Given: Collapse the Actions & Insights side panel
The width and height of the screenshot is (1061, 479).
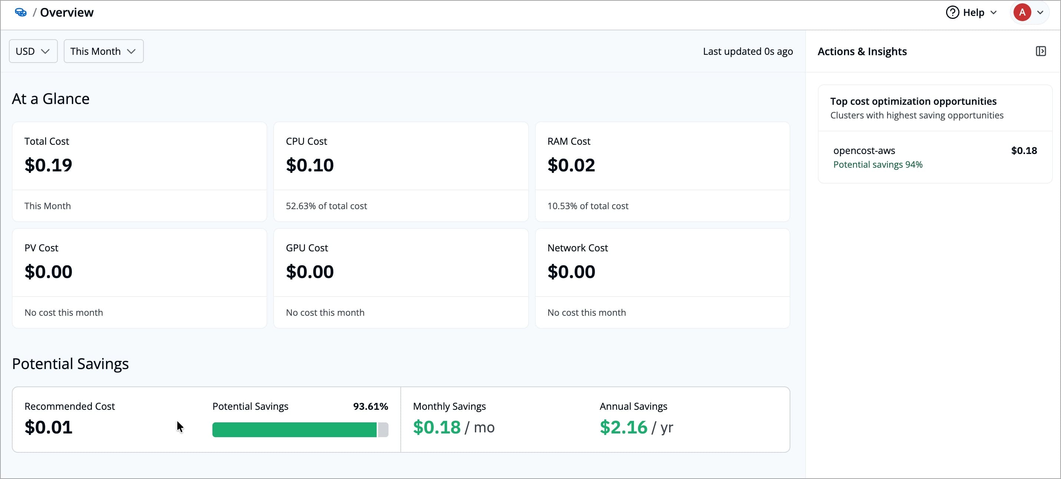Looking at the screenshot, I should [x=1042, y=51].
